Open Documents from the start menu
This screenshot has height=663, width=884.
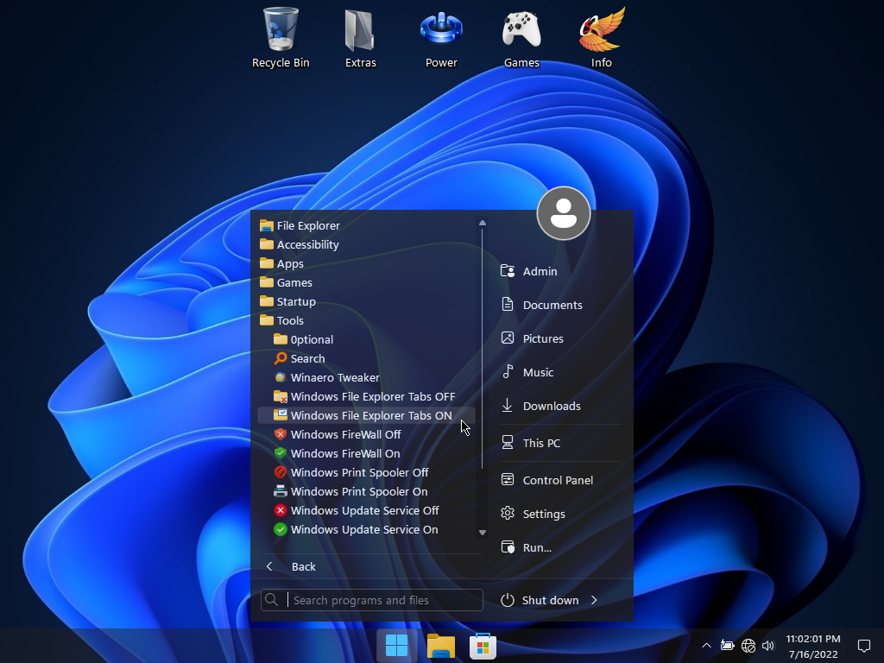[560, 305]
